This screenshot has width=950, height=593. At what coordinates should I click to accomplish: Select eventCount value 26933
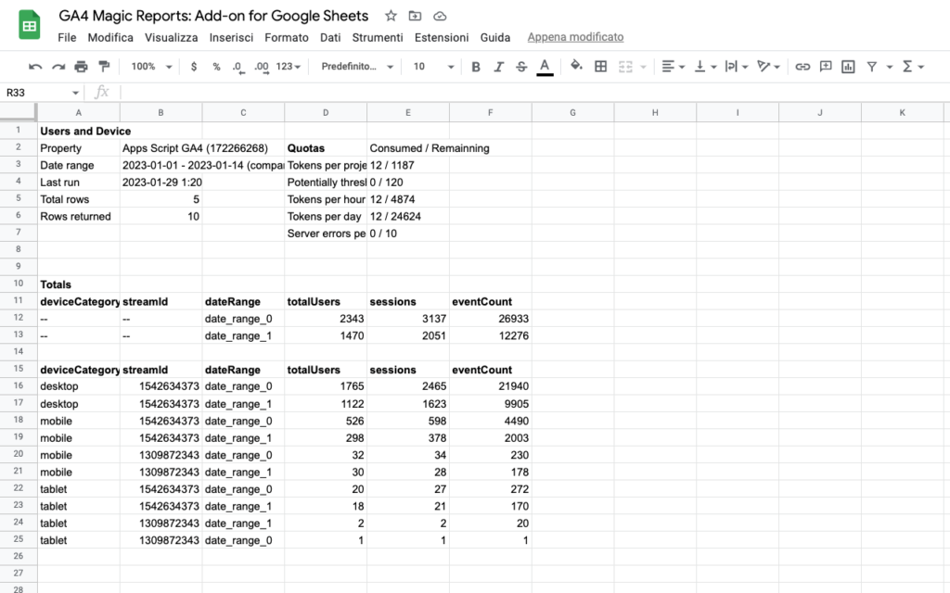[x=490, y=319]
